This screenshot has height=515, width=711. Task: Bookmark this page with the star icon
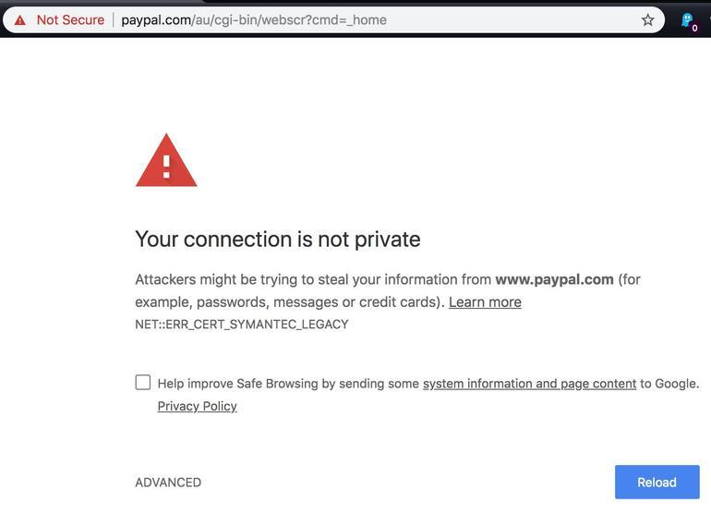pyautogui.click(x=647, y=20)
